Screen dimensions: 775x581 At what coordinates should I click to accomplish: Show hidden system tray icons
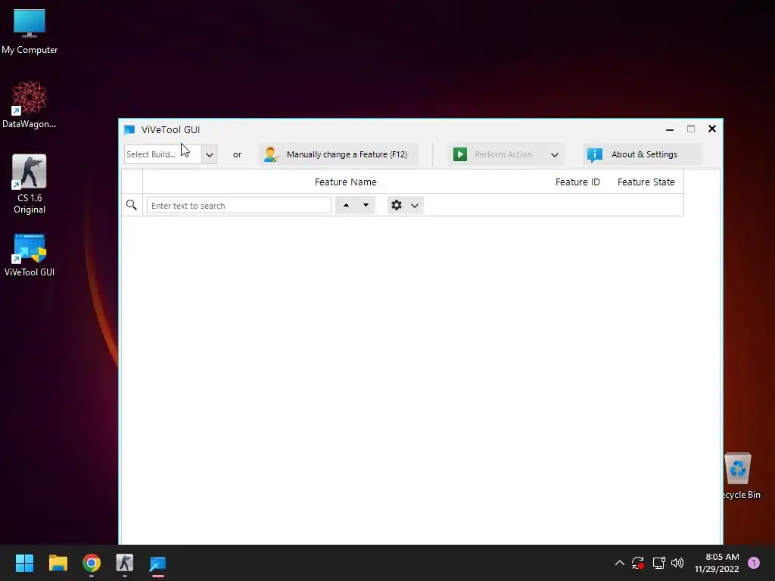click(619, 563)
